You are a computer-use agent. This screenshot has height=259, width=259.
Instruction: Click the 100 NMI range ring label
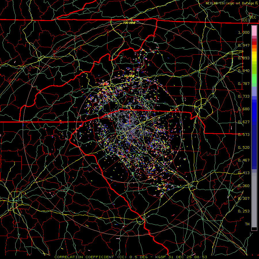coord(129,23)
